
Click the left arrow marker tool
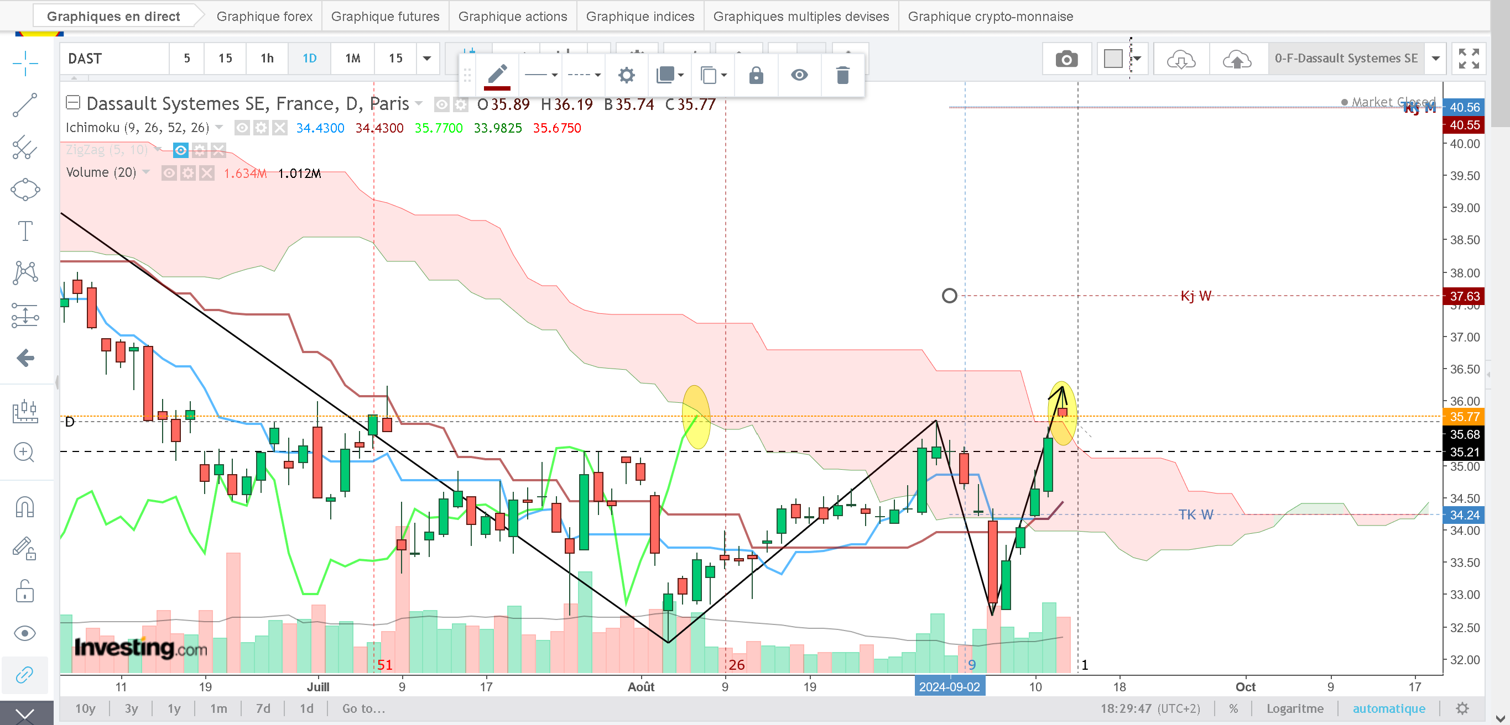click(25, 358)
